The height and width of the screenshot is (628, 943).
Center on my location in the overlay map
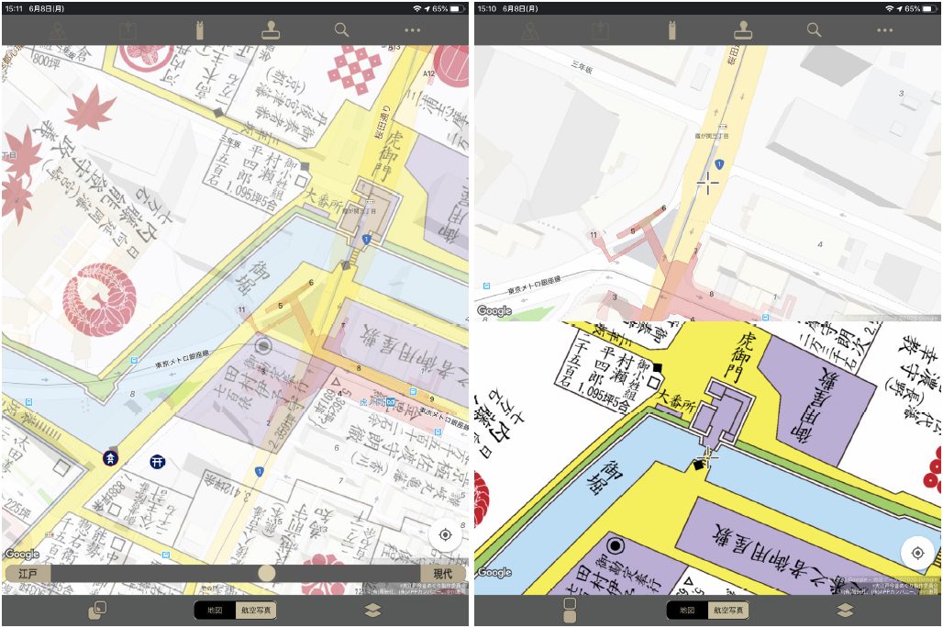coord(445,535)
